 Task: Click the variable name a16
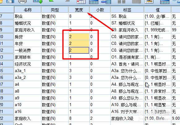(x=18, y=111)
